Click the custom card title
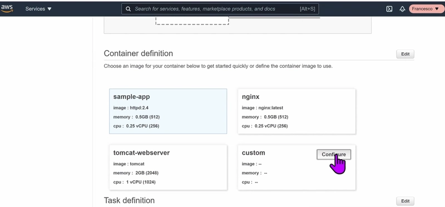The image size is (445, 207). [x=254, y=153]
